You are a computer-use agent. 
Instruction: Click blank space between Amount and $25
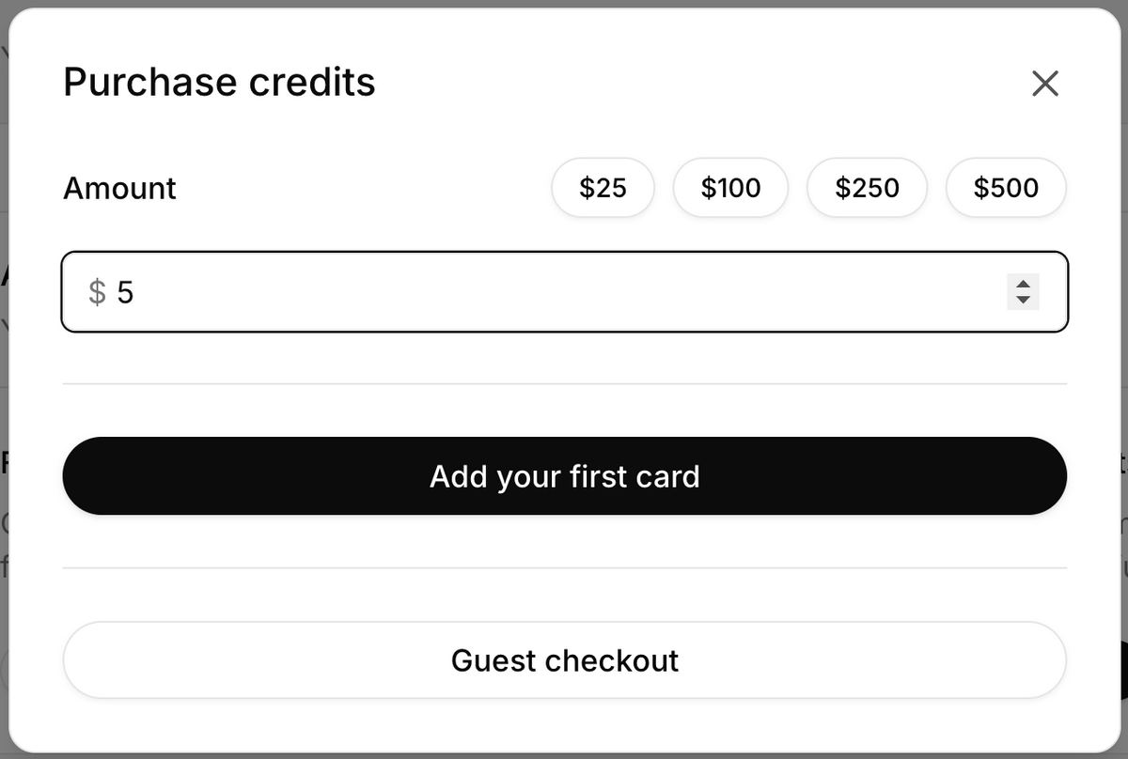click(362, 189)
